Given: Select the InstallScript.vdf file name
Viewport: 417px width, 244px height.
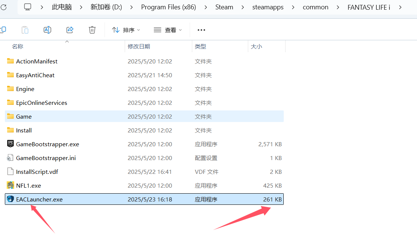Looking at the screenshot, I should tap(37, 172).
